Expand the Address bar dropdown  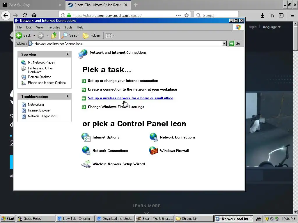(x=224, y=44)
